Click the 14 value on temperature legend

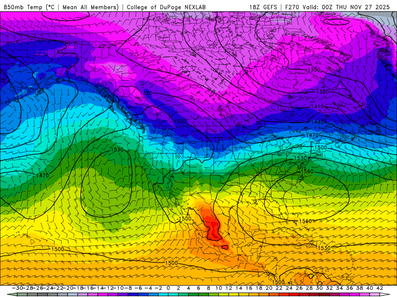pyautogui.click(x=239, y=288)
